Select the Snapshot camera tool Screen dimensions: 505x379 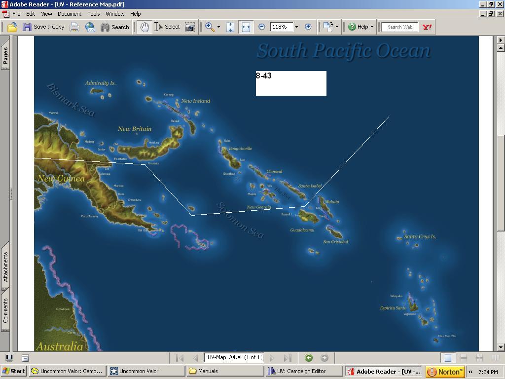tap(190, 27)
